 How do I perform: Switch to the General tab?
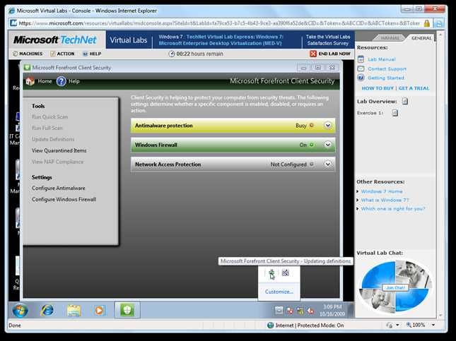point(421,38)
